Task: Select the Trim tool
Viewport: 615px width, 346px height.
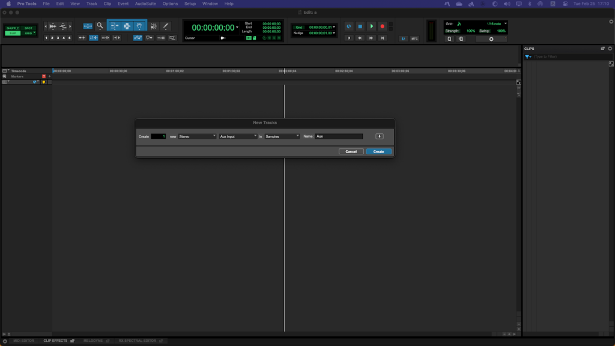Action: 115,26
